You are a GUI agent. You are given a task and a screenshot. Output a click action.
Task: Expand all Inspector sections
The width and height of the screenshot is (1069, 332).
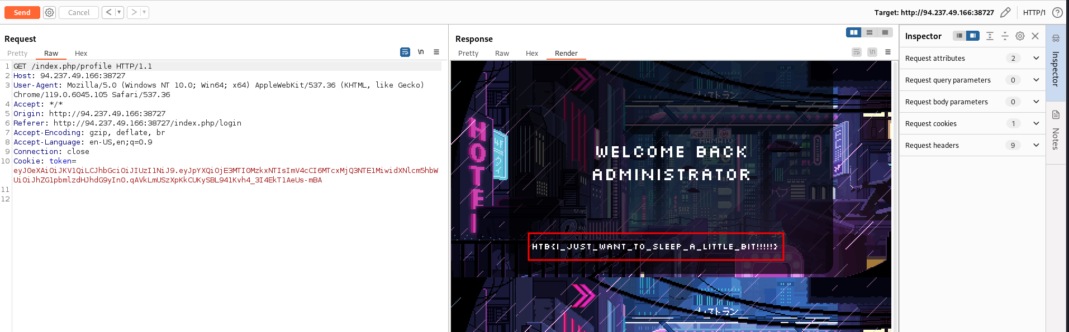pyautogui.click(x=990, y=36)
